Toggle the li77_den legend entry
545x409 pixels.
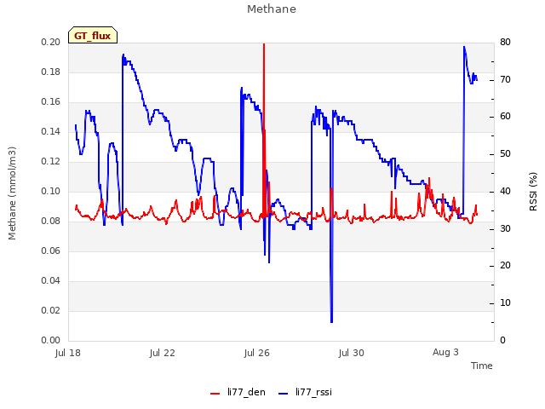tap(238, 392)
